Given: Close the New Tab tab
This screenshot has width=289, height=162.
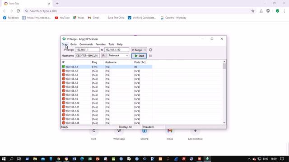Looking at the screenshot, I should coord(49,4).
